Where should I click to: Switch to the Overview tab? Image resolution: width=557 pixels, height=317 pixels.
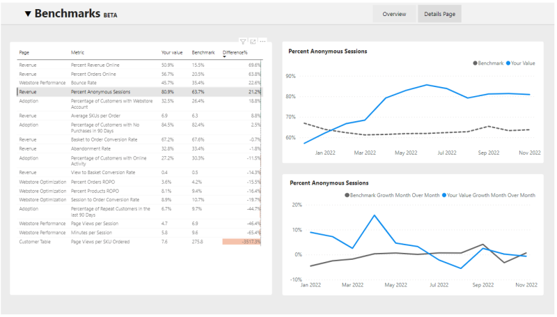tap(394, 14)
